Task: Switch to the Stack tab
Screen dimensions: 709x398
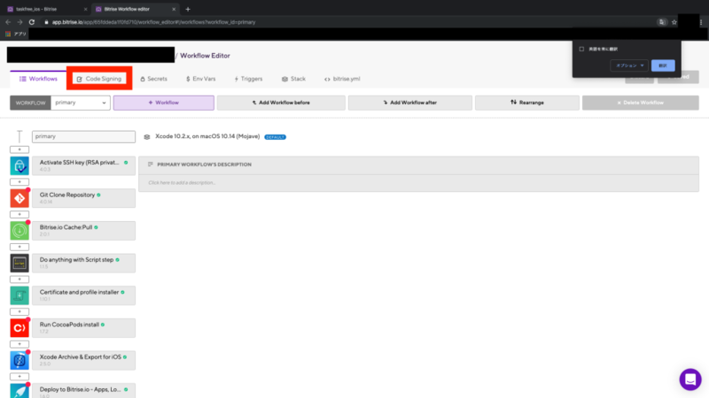Action: click(x=294, y=79)
